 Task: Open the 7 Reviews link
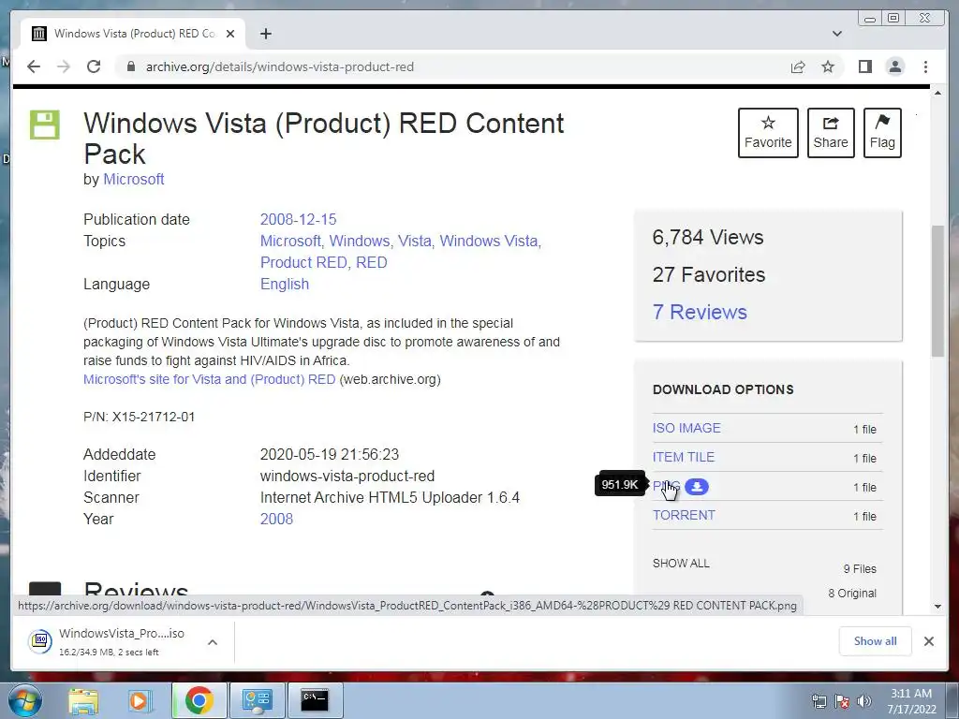(700, 312)
